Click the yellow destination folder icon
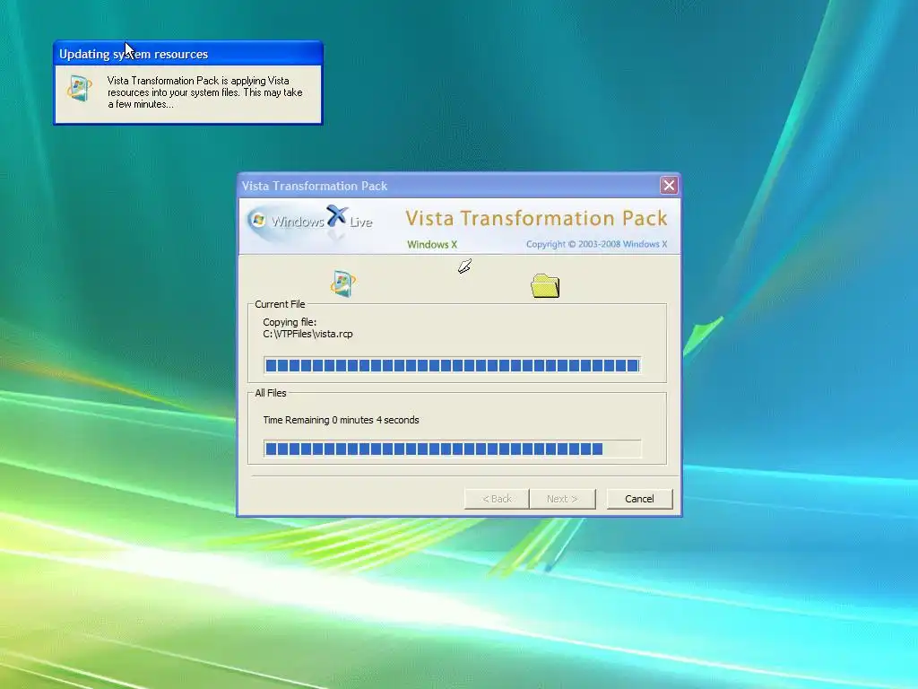 pyautogui.click(x=545, y=286)
